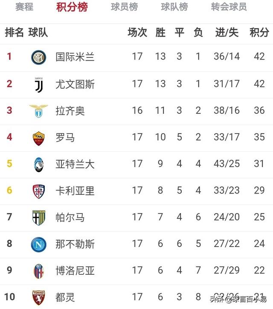The height and width of the screenshot is (309, 273).
Task: Select the active 积分榜 tab
Action: (x=72, y=7)
